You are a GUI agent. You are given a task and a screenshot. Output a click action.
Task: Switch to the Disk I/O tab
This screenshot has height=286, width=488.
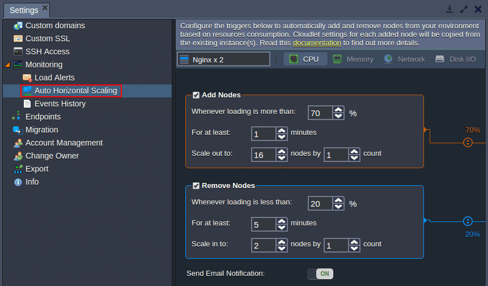point(456,59)
